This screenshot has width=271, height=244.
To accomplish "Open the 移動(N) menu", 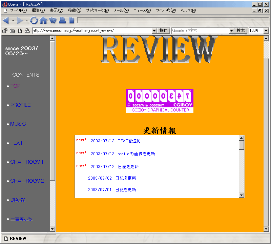I will [75, 11].
